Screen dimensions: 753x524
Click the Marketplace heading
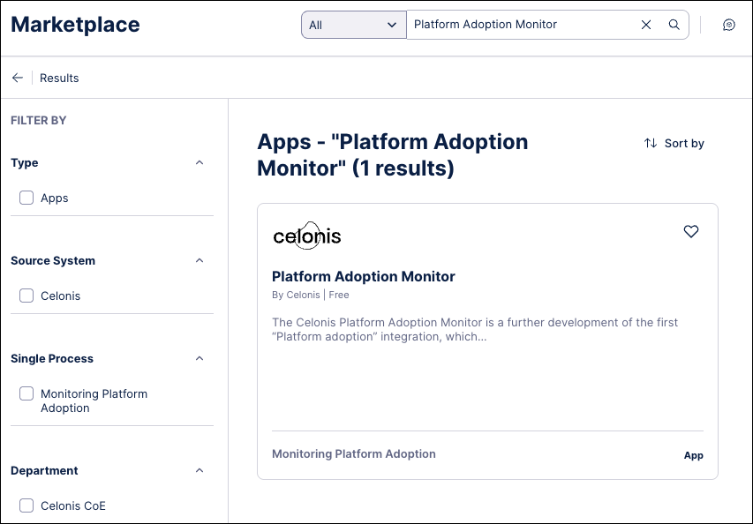pyautogui.click(x=75, y=25)
